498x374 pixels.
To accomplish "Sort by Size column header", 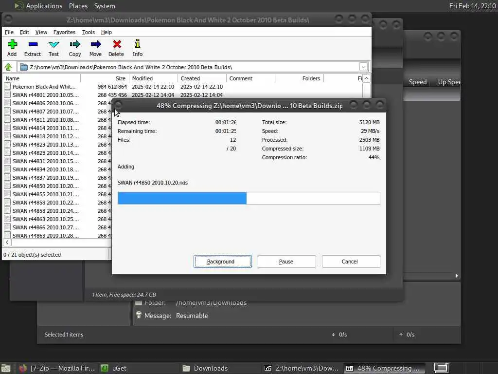I will [105, 78].
